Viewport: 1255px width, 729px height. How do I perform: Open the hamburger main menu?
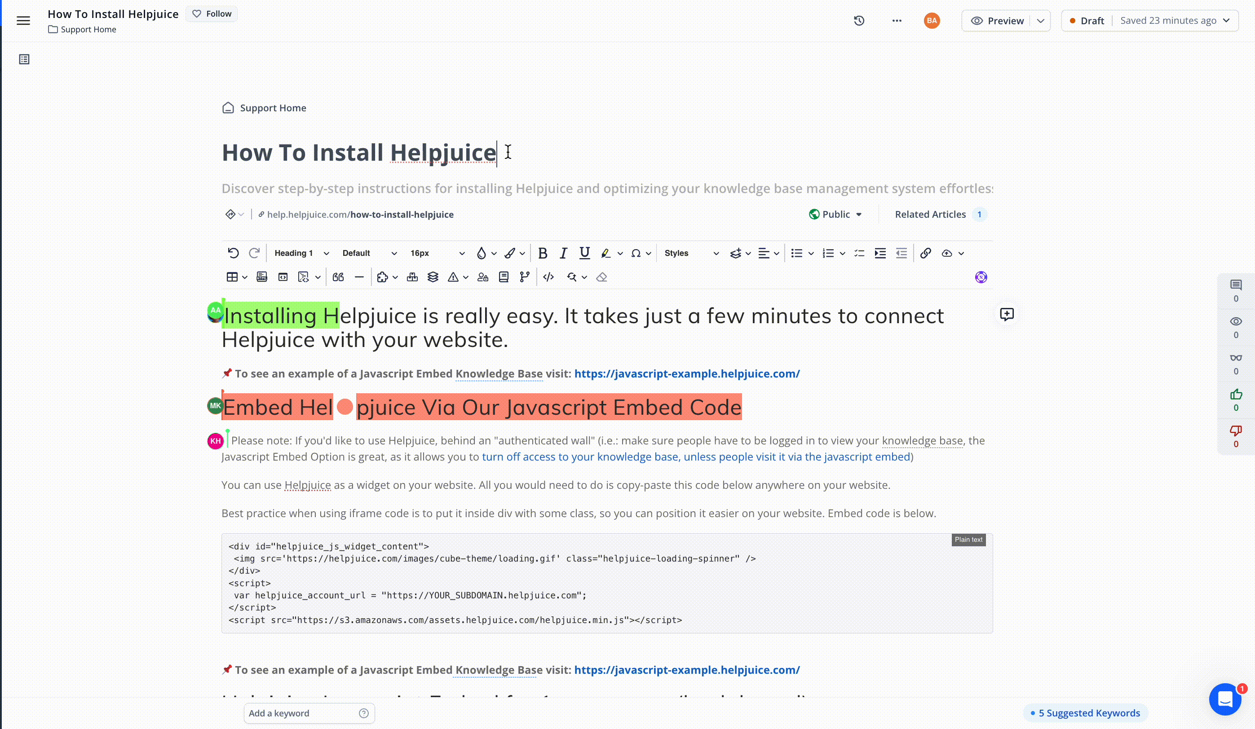click(x=23, y=20)
